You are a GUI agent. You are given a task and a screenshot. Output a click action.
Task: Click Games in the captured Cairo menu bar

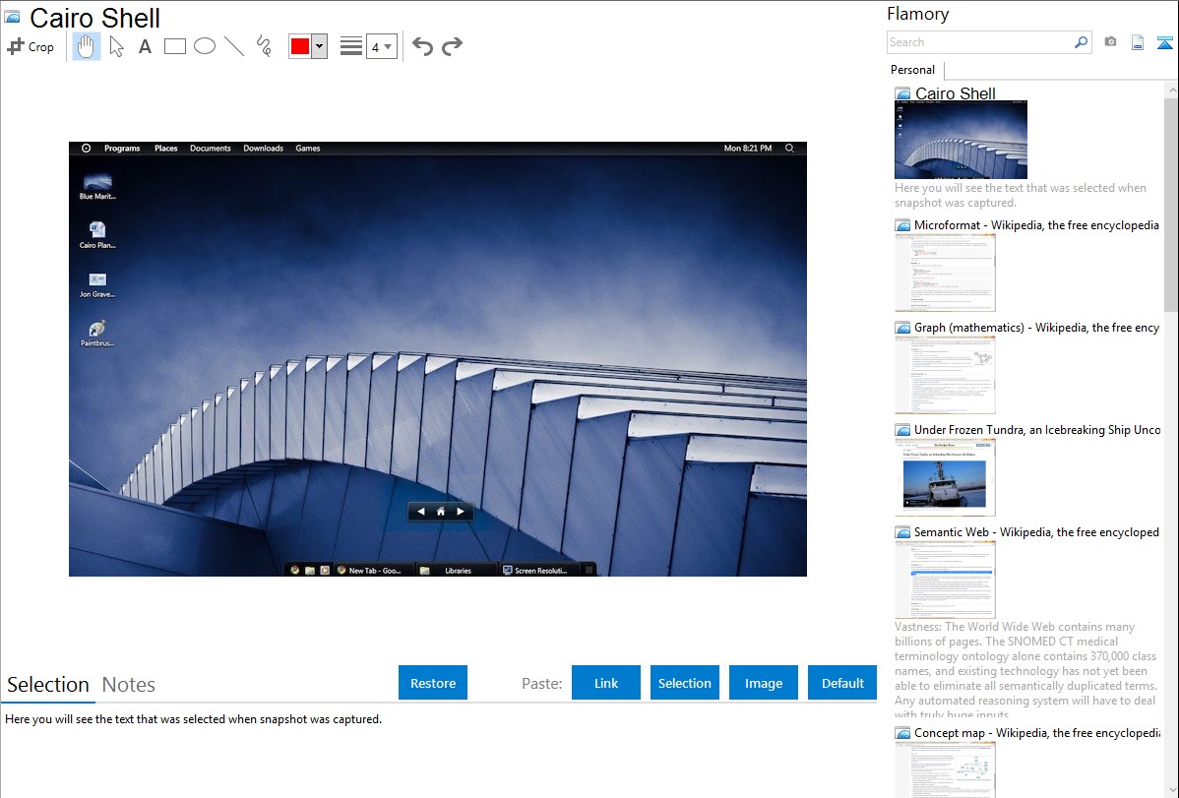tap(307, 149)
